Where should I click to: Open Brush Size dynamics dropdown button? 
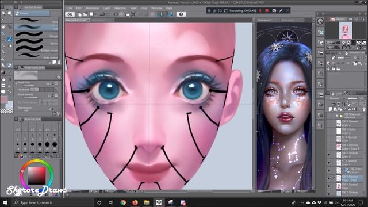(x=56, y=83)
